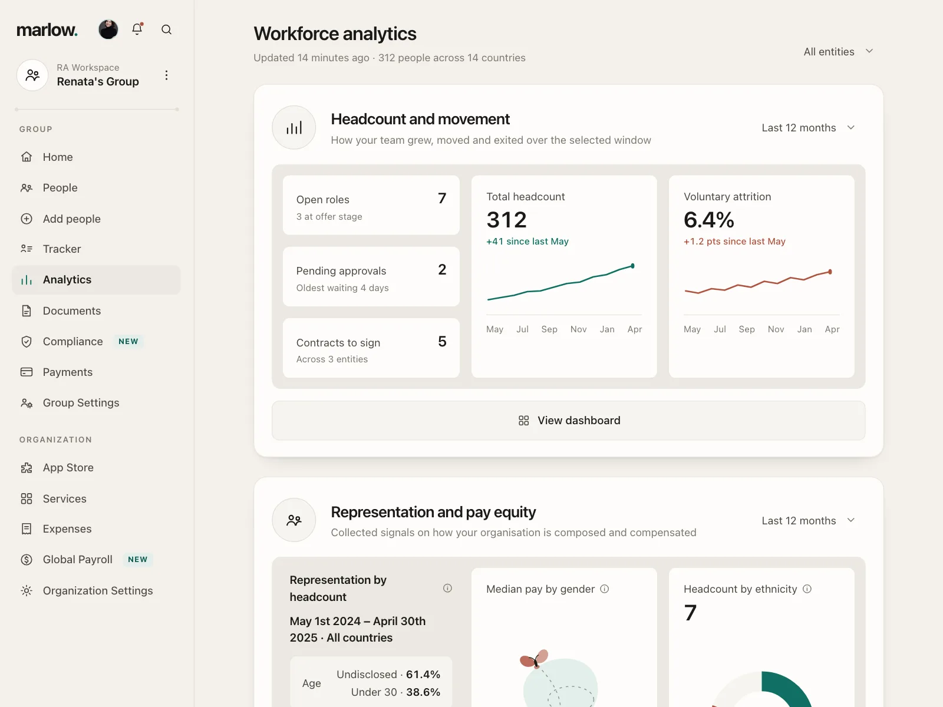Click '+41 since last May' text
This screenshot has height=707, width=943.
(527, 242)
